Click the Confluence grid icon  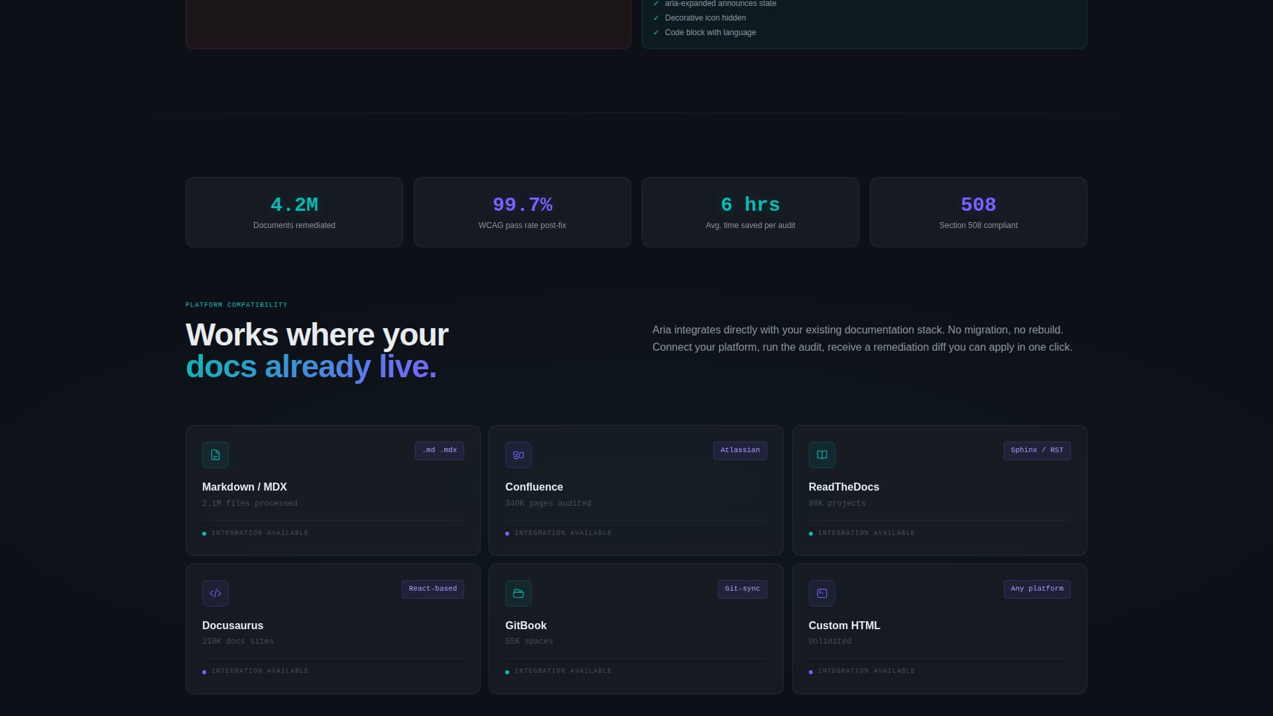[518, 455]
